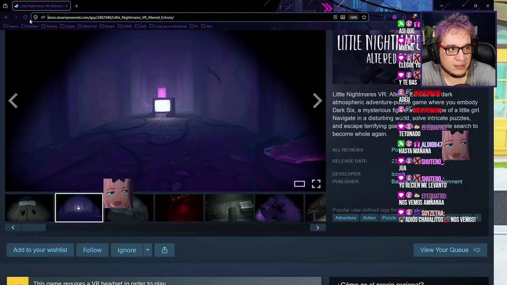This screenshot has height=285, width=507.
Task: Open View Your Queue
Action: point(450,250)
